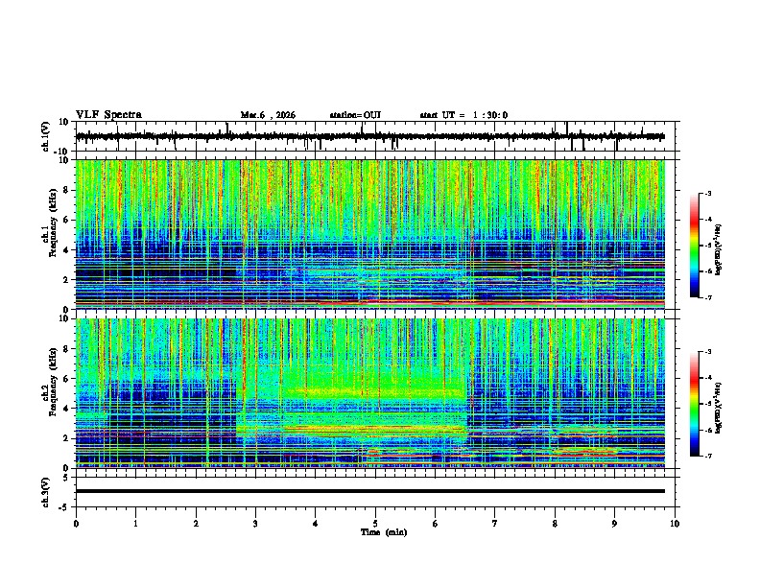Click the "8" kHz tick of ch.1 spectrogram
Screen dimensions: 760x587
[66, 190]
